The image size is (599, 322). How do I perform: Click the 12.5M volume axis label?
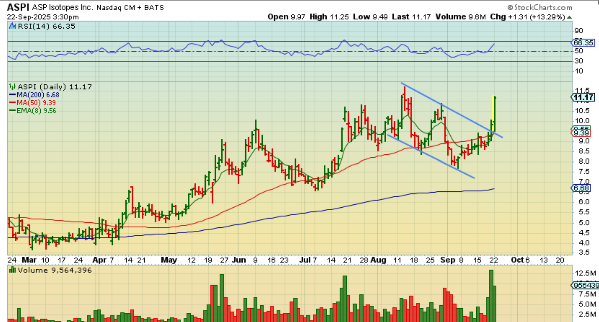coord(586,273)
